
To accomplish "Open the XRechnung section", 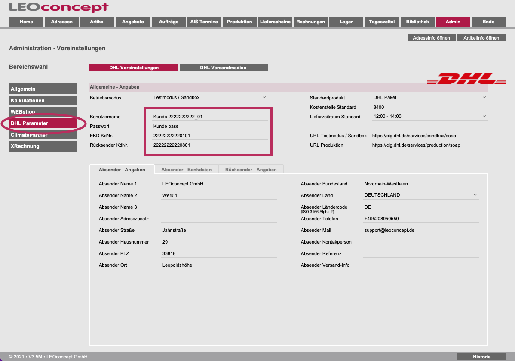I will pos(43,146).
